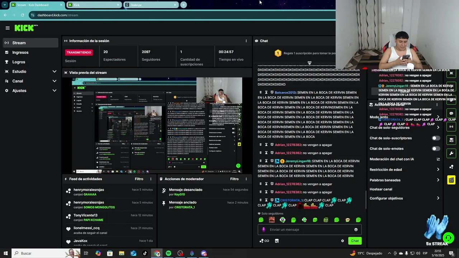Open Feed de actividades three-dot menu
This screenshot has height=258, width=459.
pyautogui.click(x=151, y=179)
